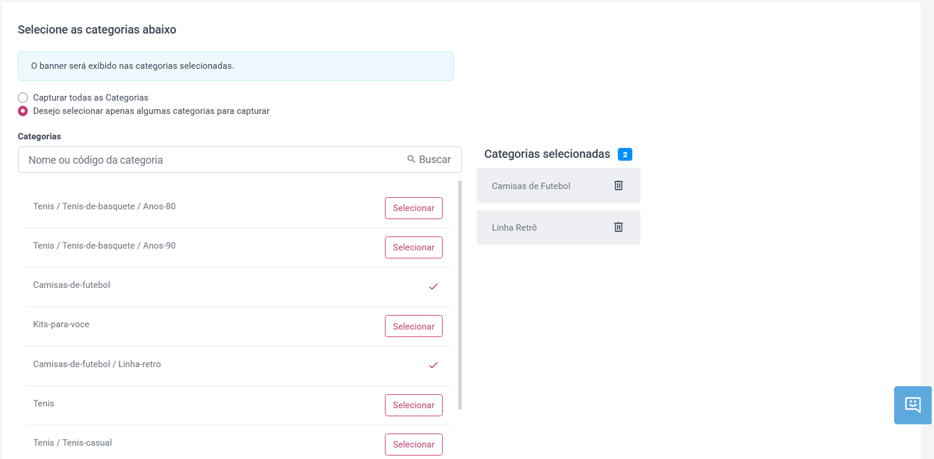The image size is (934, 459).
Task: Delete Camisas de Futebol from selected categories
Action: pyautogui.click(x=618, y=186)
